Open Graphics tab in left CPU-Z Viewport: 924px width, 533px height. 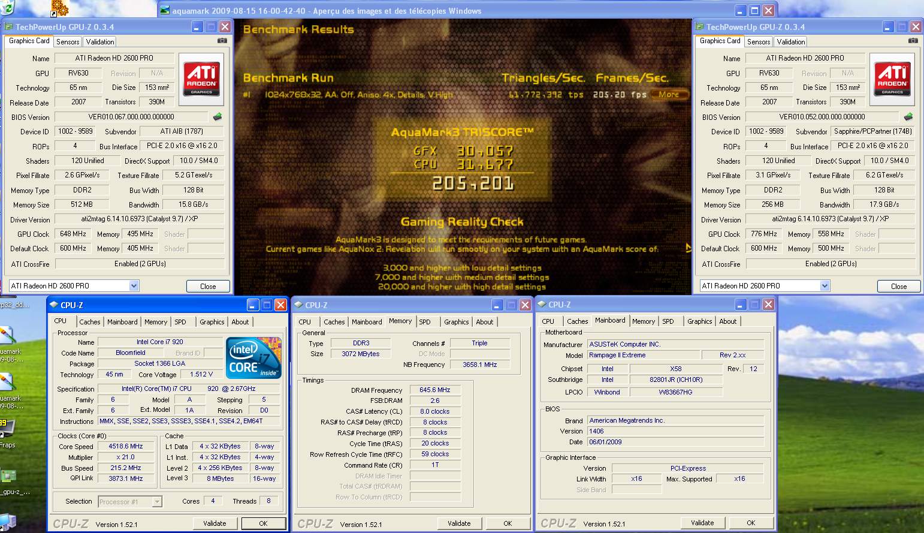(212, 322)
